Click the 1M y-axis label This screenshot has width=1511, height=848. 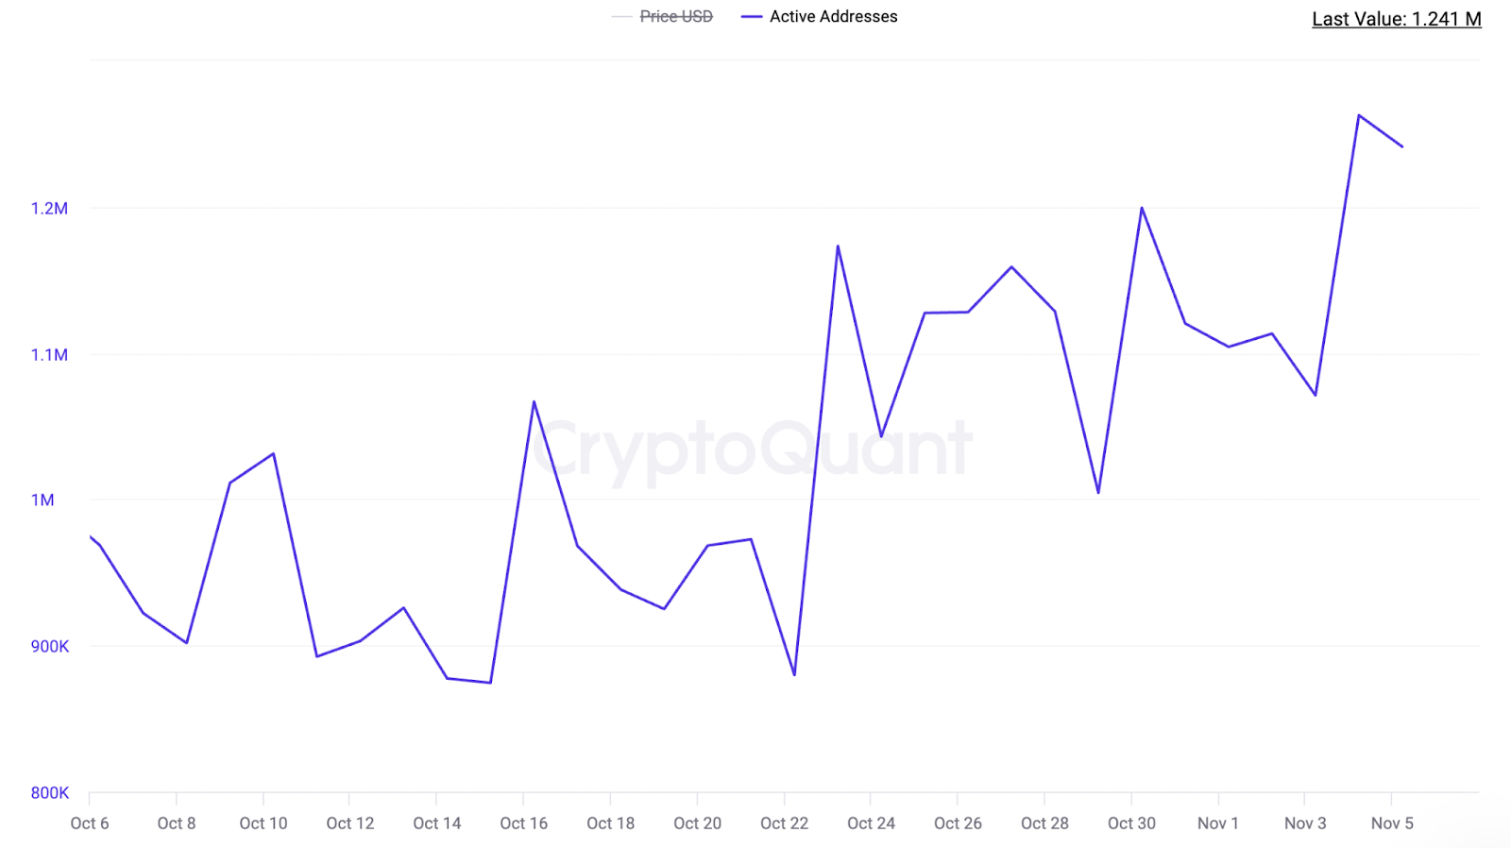click(x=42, y=500)
